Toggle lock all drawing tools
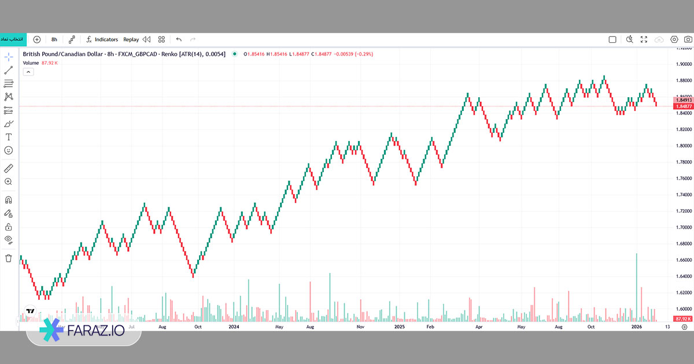This screenshot has height=364, width=694. [9, 226]
